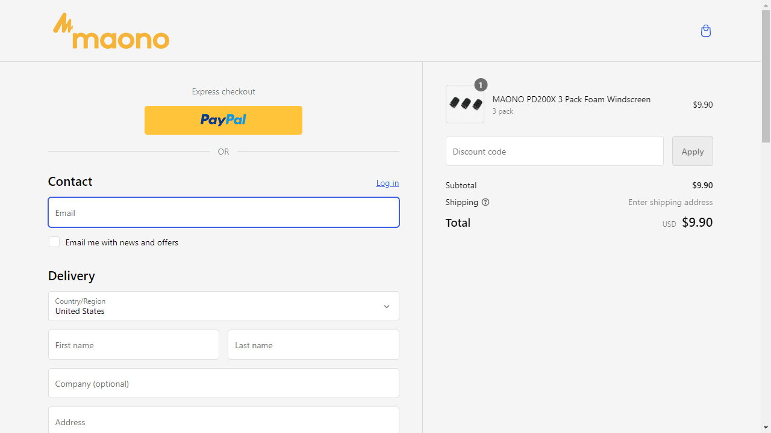This screenshot has height=433, width=771.
Task: Click the Total $9.90 amount
Action: tap(698, 223)
